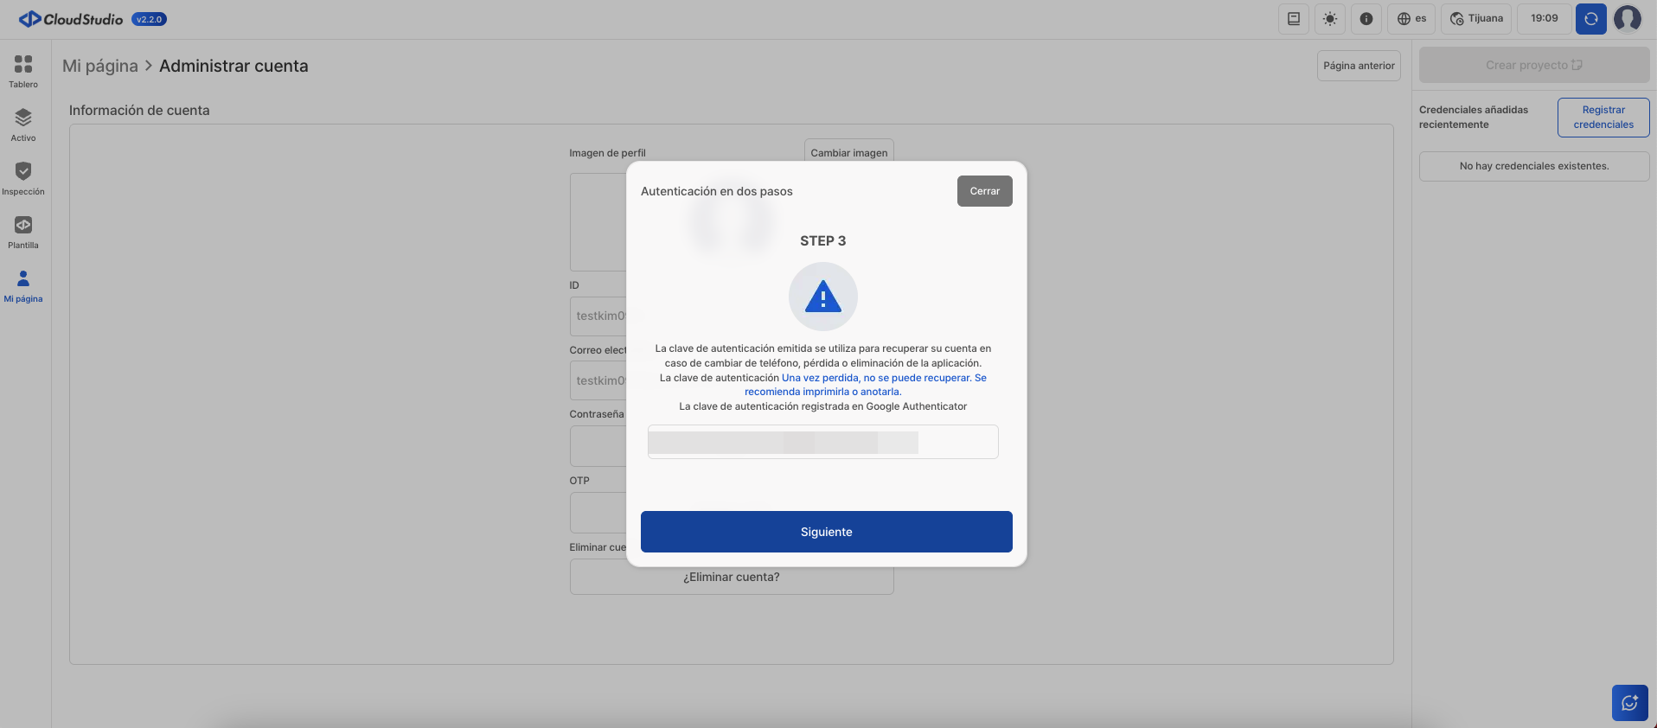Viewport: 1657px width, 728px height.
Task: Close the two-step authentication dialog
Action: point(984,191)
